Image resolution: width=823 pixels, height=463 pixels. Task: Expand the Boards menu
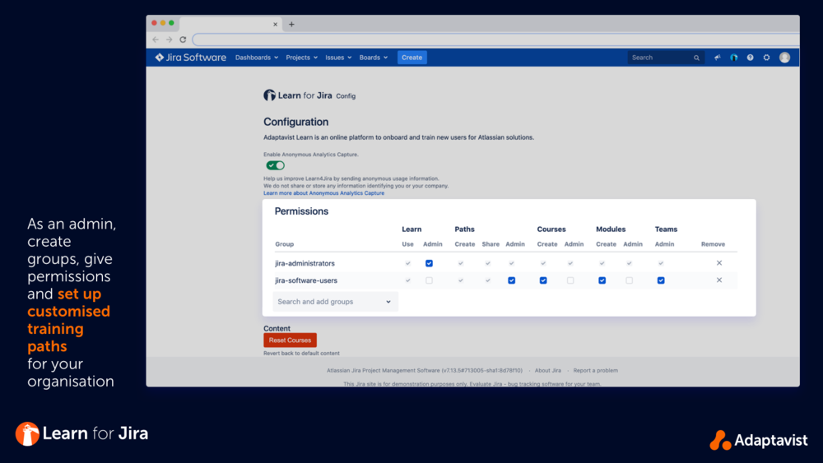pyautogui.click(x=373, y=58)
